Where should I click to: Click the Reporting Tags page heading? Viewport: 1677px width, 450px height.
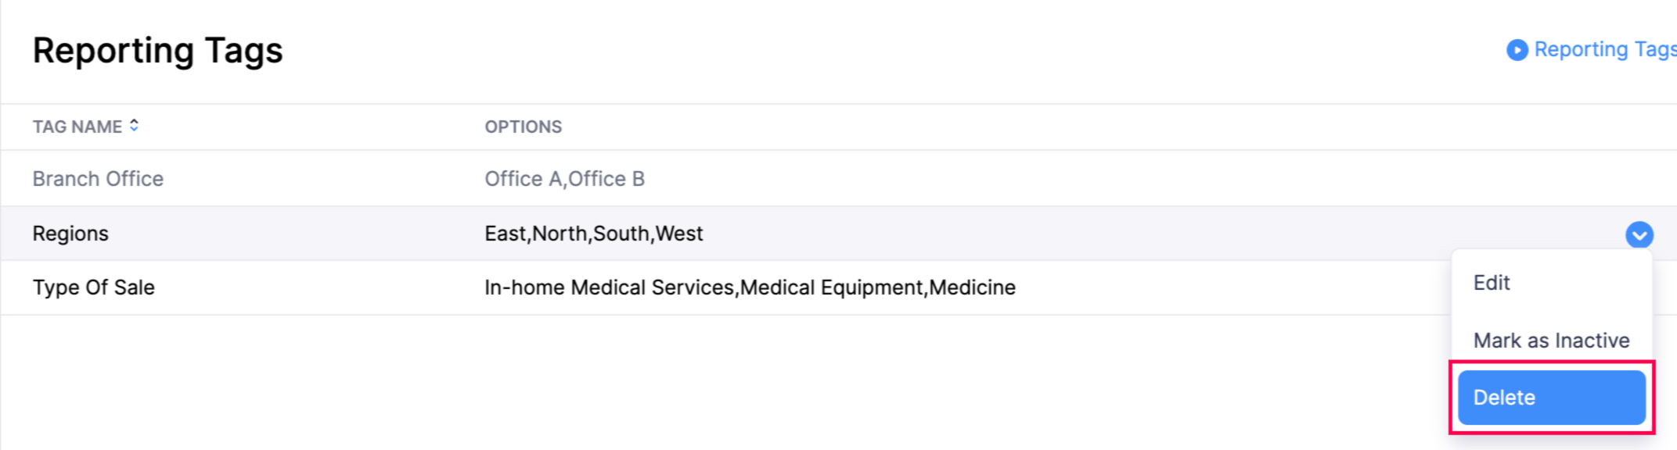157,51
